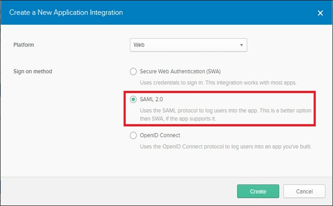Click the SAML protocol description text
The width and height of the screenshot is (333, 206).
point(226,115)
